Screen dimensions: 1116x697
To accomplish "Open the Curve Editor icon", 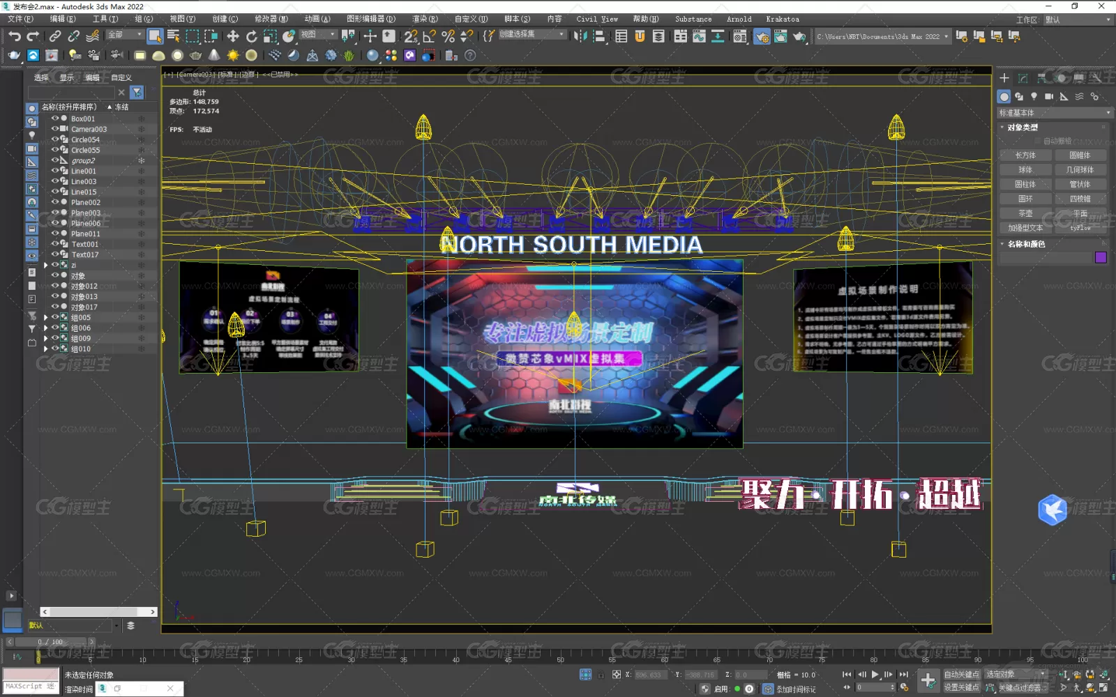I will (x=699, y=36).
